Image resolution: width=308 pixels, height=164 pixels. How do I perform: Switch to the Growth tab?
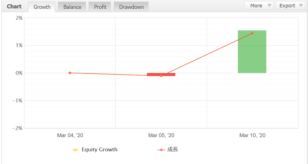[42, 7]
